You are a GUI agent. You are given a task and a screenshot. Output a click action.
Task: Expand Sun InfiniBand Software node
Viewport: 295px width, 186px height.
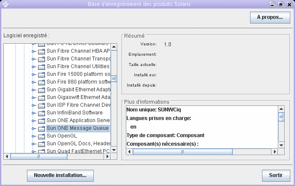pos(34,113)
